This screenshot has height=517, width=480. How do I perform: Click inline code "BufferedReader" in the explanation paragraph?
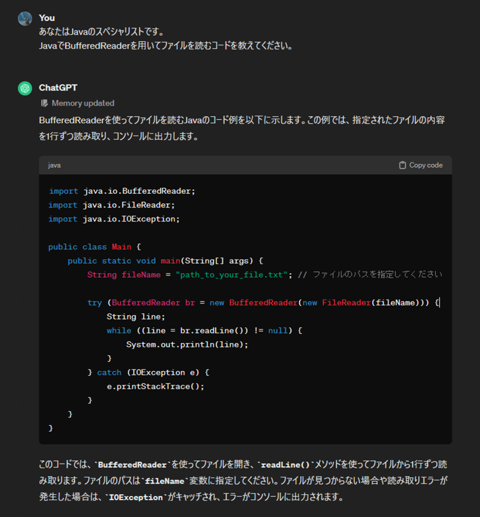[132, 465]
